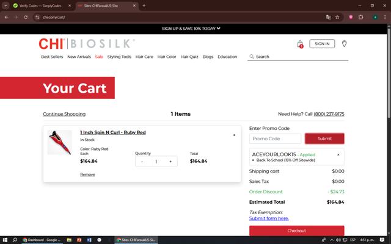Open the browser extensions puzzle icon

point(360,17)
